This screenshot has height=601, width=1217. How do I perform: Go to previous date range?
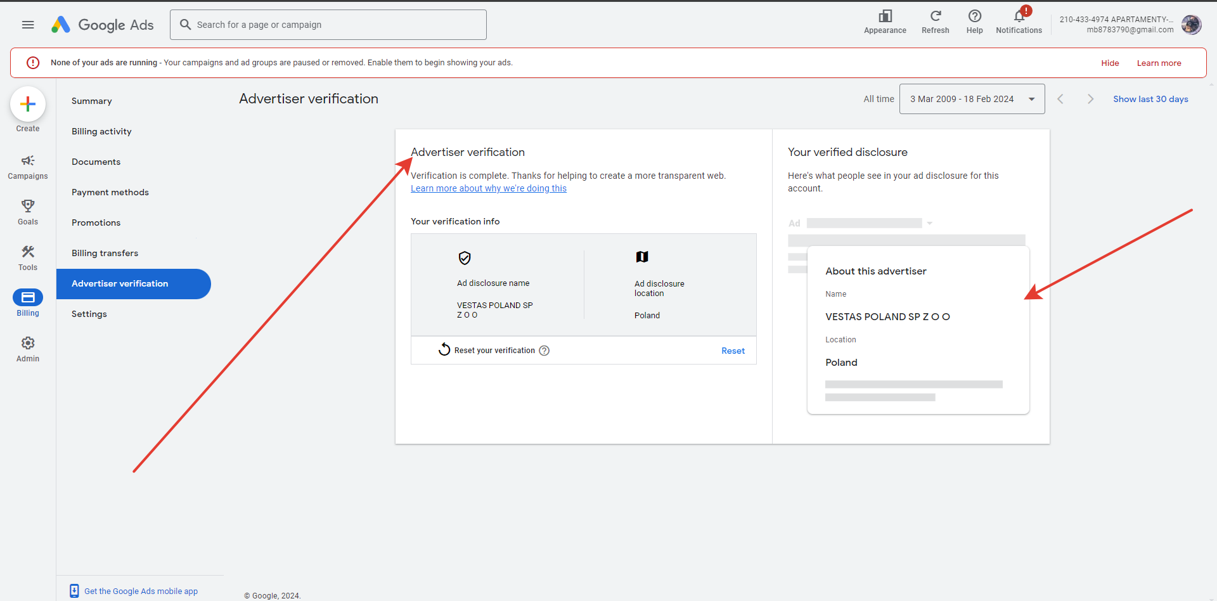1060,99
